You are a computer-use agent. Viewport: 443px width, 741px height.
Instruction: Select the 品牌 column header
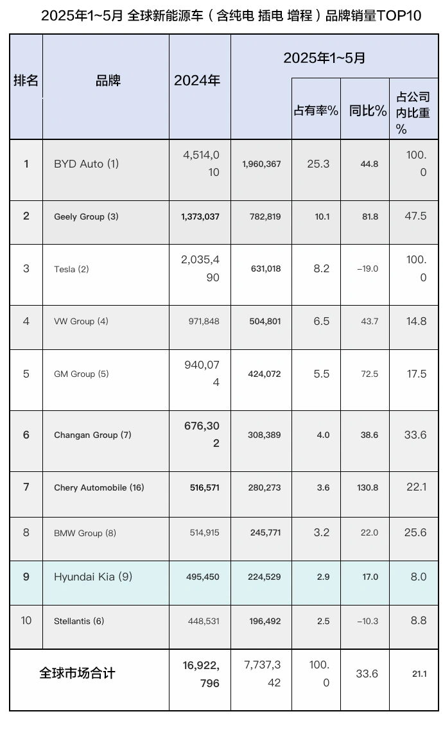[106, 87]
